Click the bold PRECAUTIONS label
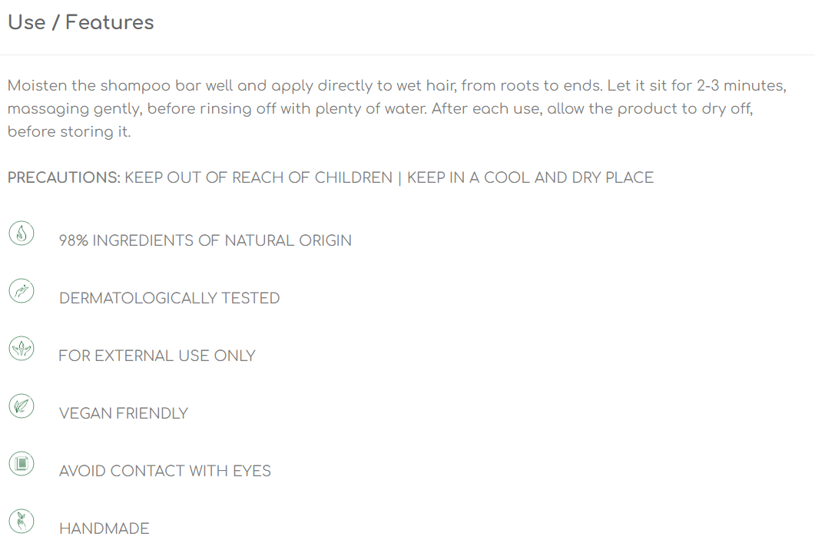Screen dimensions: 815x550 pos(64,177)
